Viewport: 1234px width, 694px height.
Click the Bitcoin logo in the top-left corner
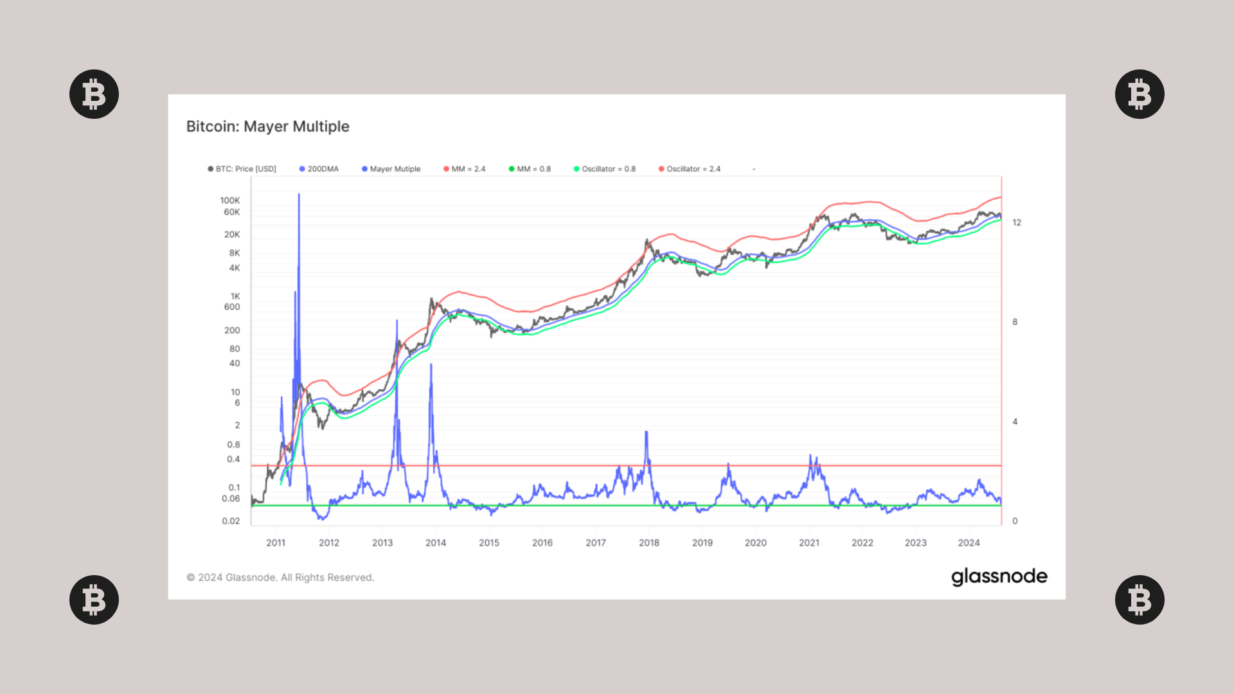tap(93, 93)
